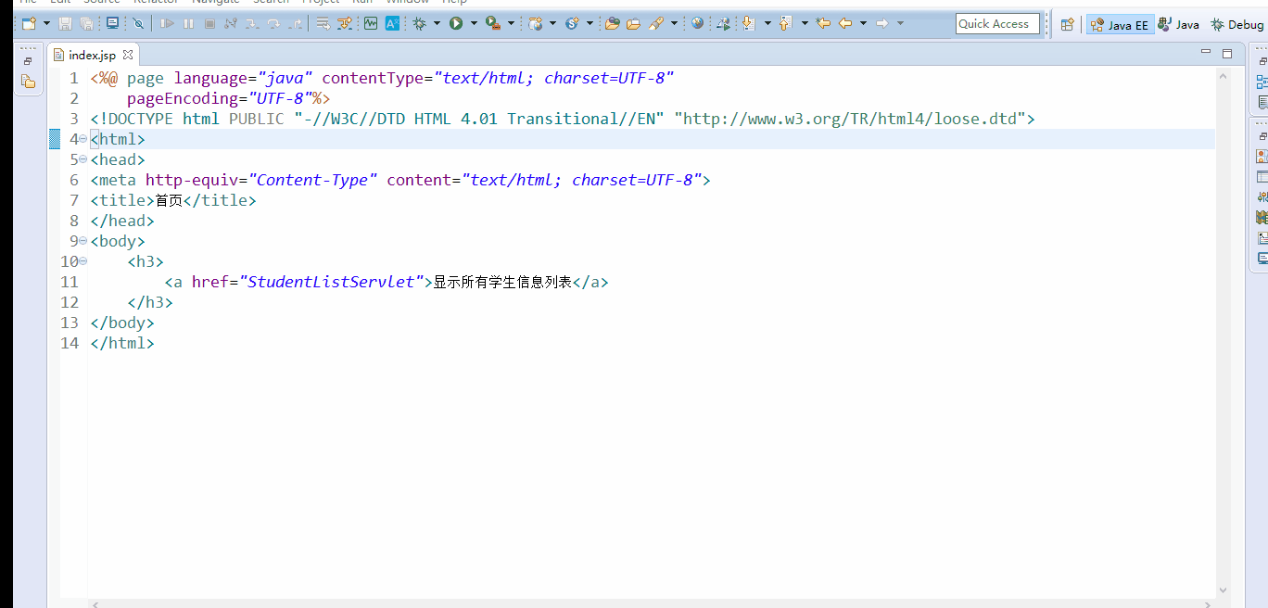Screen dimensions: 1268x608
Task: Click the Resume playback-style icon in the toolbar
Action: [x=168, y=23]
